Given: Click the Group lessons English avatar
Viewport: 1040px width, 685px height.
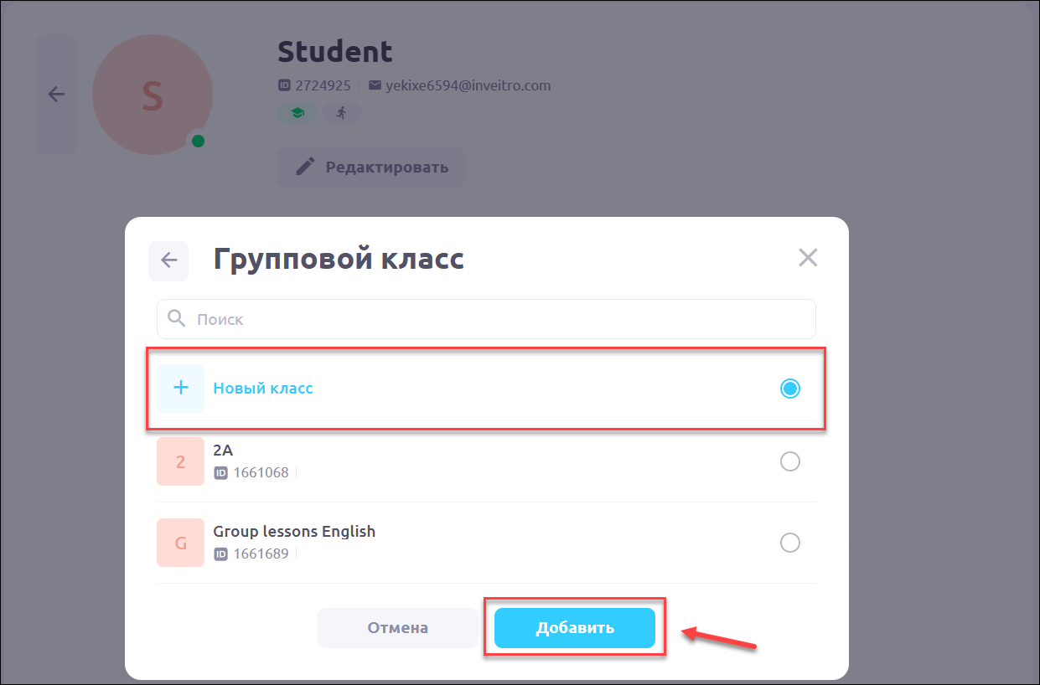Looking at the screenshot, I should (x=180, y=543).
